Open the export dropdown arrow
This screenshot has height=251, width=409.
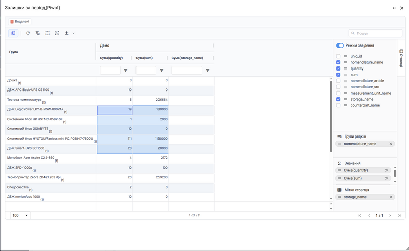tap(73, 33)
